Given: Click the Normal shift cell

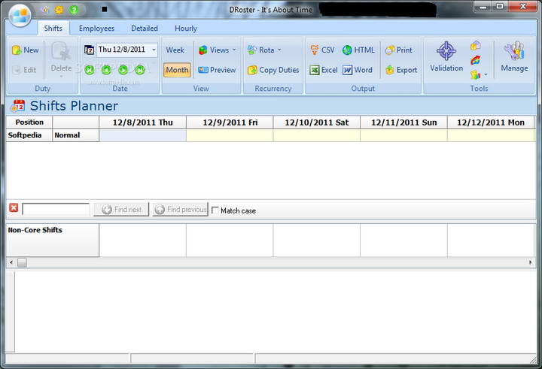Looking at the screenshot, I should [x=76, y=135].
